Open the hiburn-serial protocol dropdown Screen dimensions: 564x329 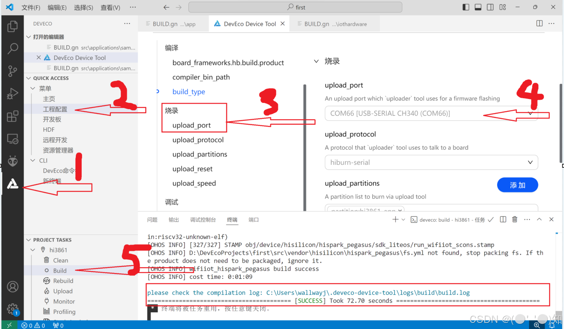tap(431, 163)
